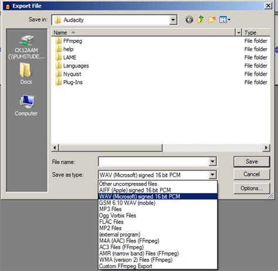This screenshot has height=271, width=278.
Task: Open the Name column filter arrow
Action: (x=239, y=32)
